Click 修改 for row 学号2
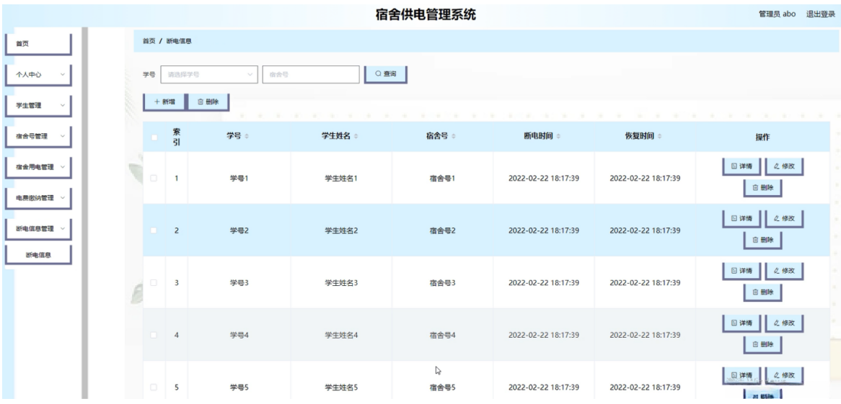841x404 pixels. point(783,219)
